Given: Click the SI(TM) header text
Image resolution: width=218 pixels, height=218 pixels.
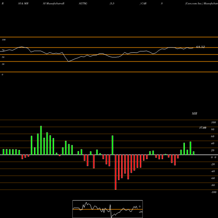Looking at the screenshot, I should coord(83,3).
